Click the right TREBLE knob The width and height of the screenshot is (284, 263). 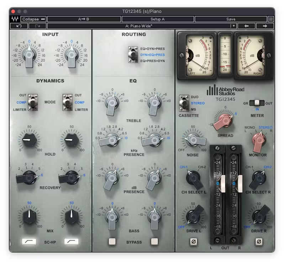pos(154,103)
